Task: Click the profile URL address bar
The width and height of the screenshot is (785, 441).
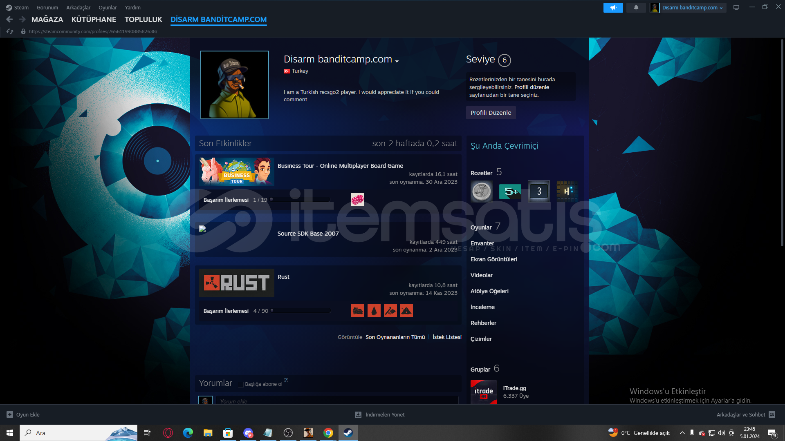Action: (93, 31)
